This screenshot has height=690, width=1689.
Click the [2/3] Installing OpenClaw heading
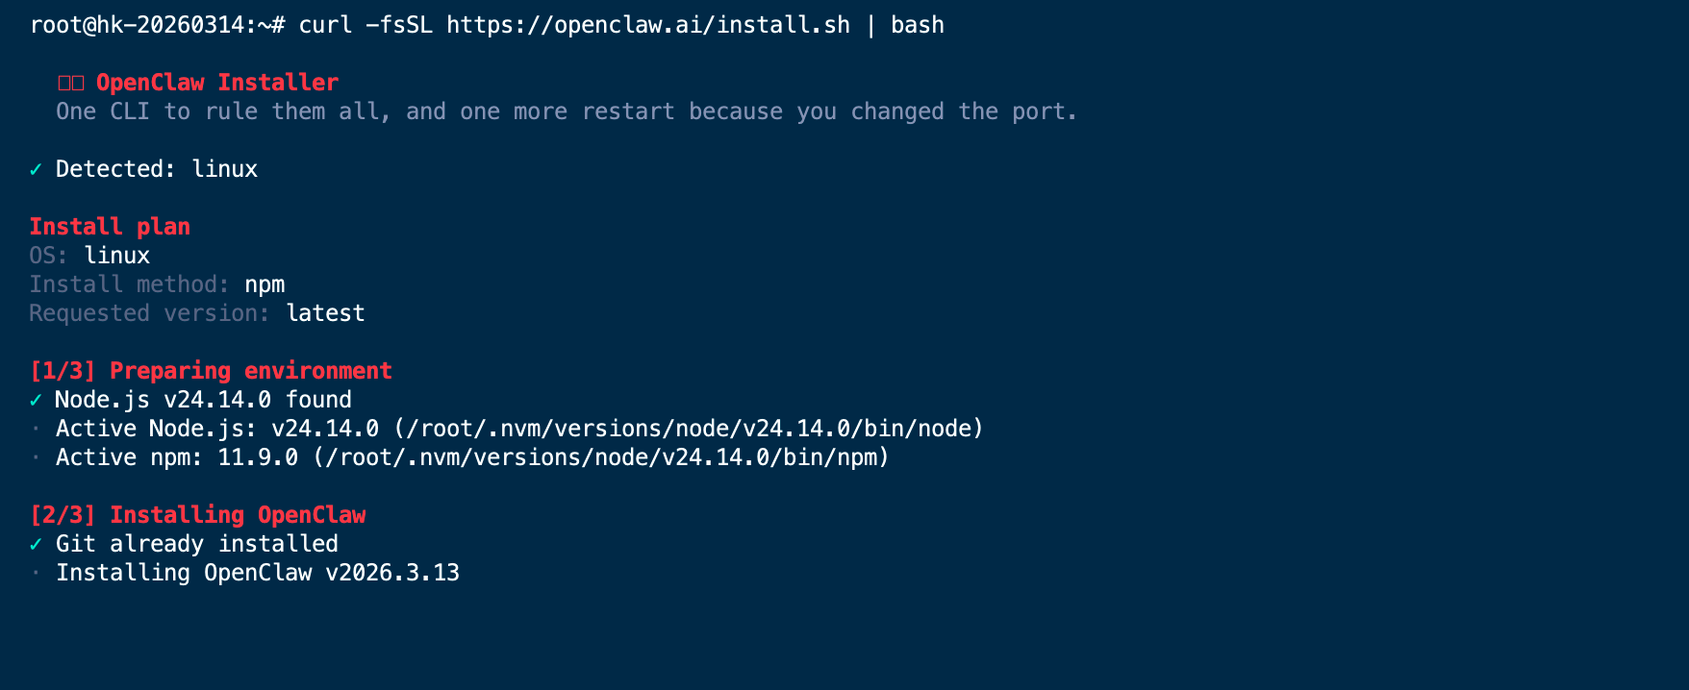tap(197, 515)
